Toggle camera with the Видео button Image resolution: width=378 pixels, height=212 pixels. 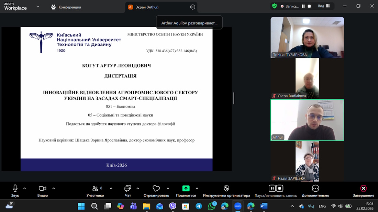pos(43,191)
